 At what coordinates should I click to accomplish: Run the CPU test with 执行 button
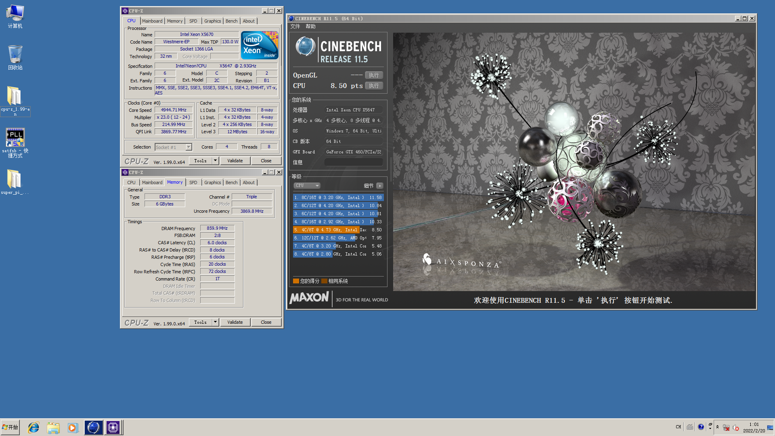click(x=374, y=86)
